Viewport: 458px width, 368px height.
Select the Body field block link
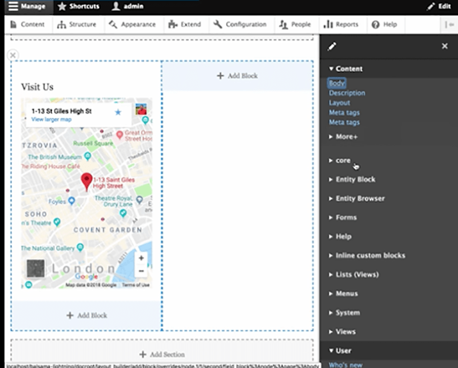(x=337, y=83)
